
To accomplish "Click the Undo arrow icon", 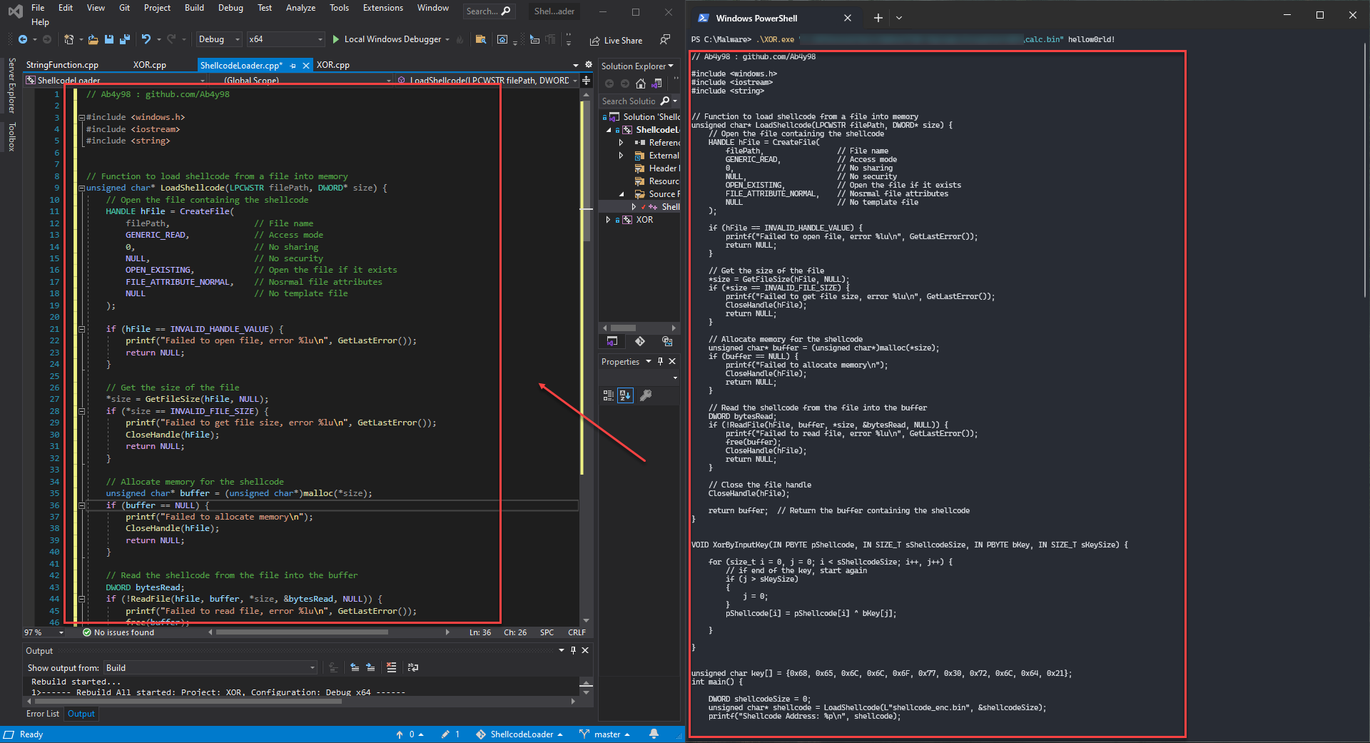I will (x=146, y=39).
